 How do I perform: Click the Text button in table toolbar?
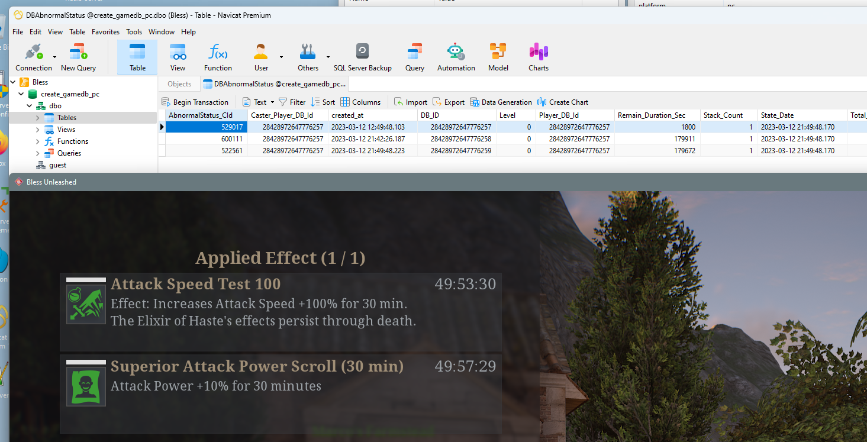254,102
